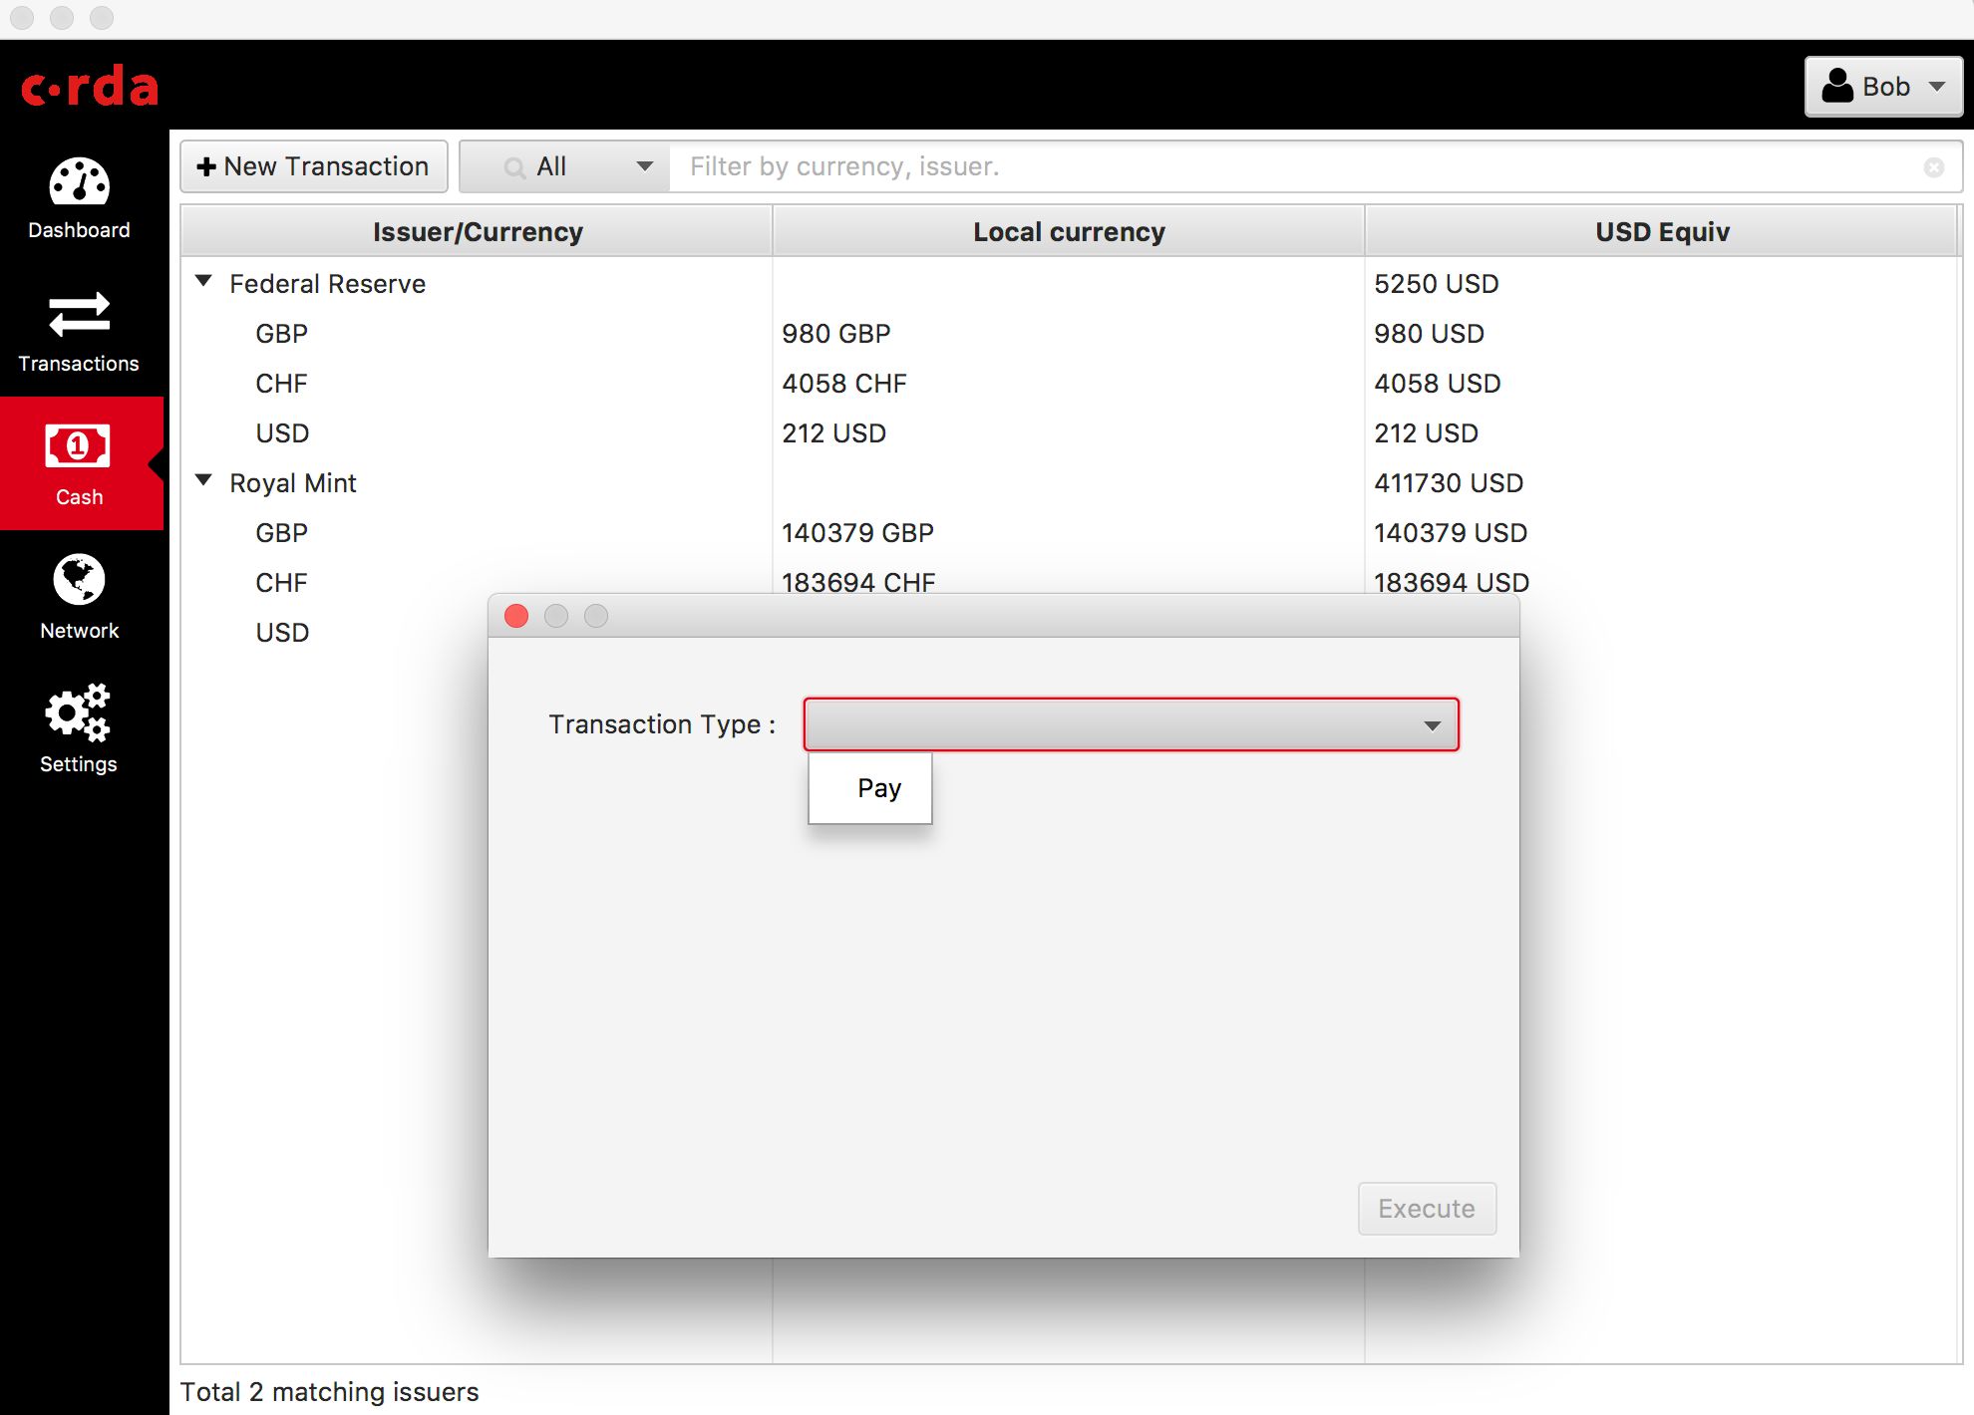The image size is (1974, 1415).
Task: Click the filter by currency input field
Action: pos(1296,166)
